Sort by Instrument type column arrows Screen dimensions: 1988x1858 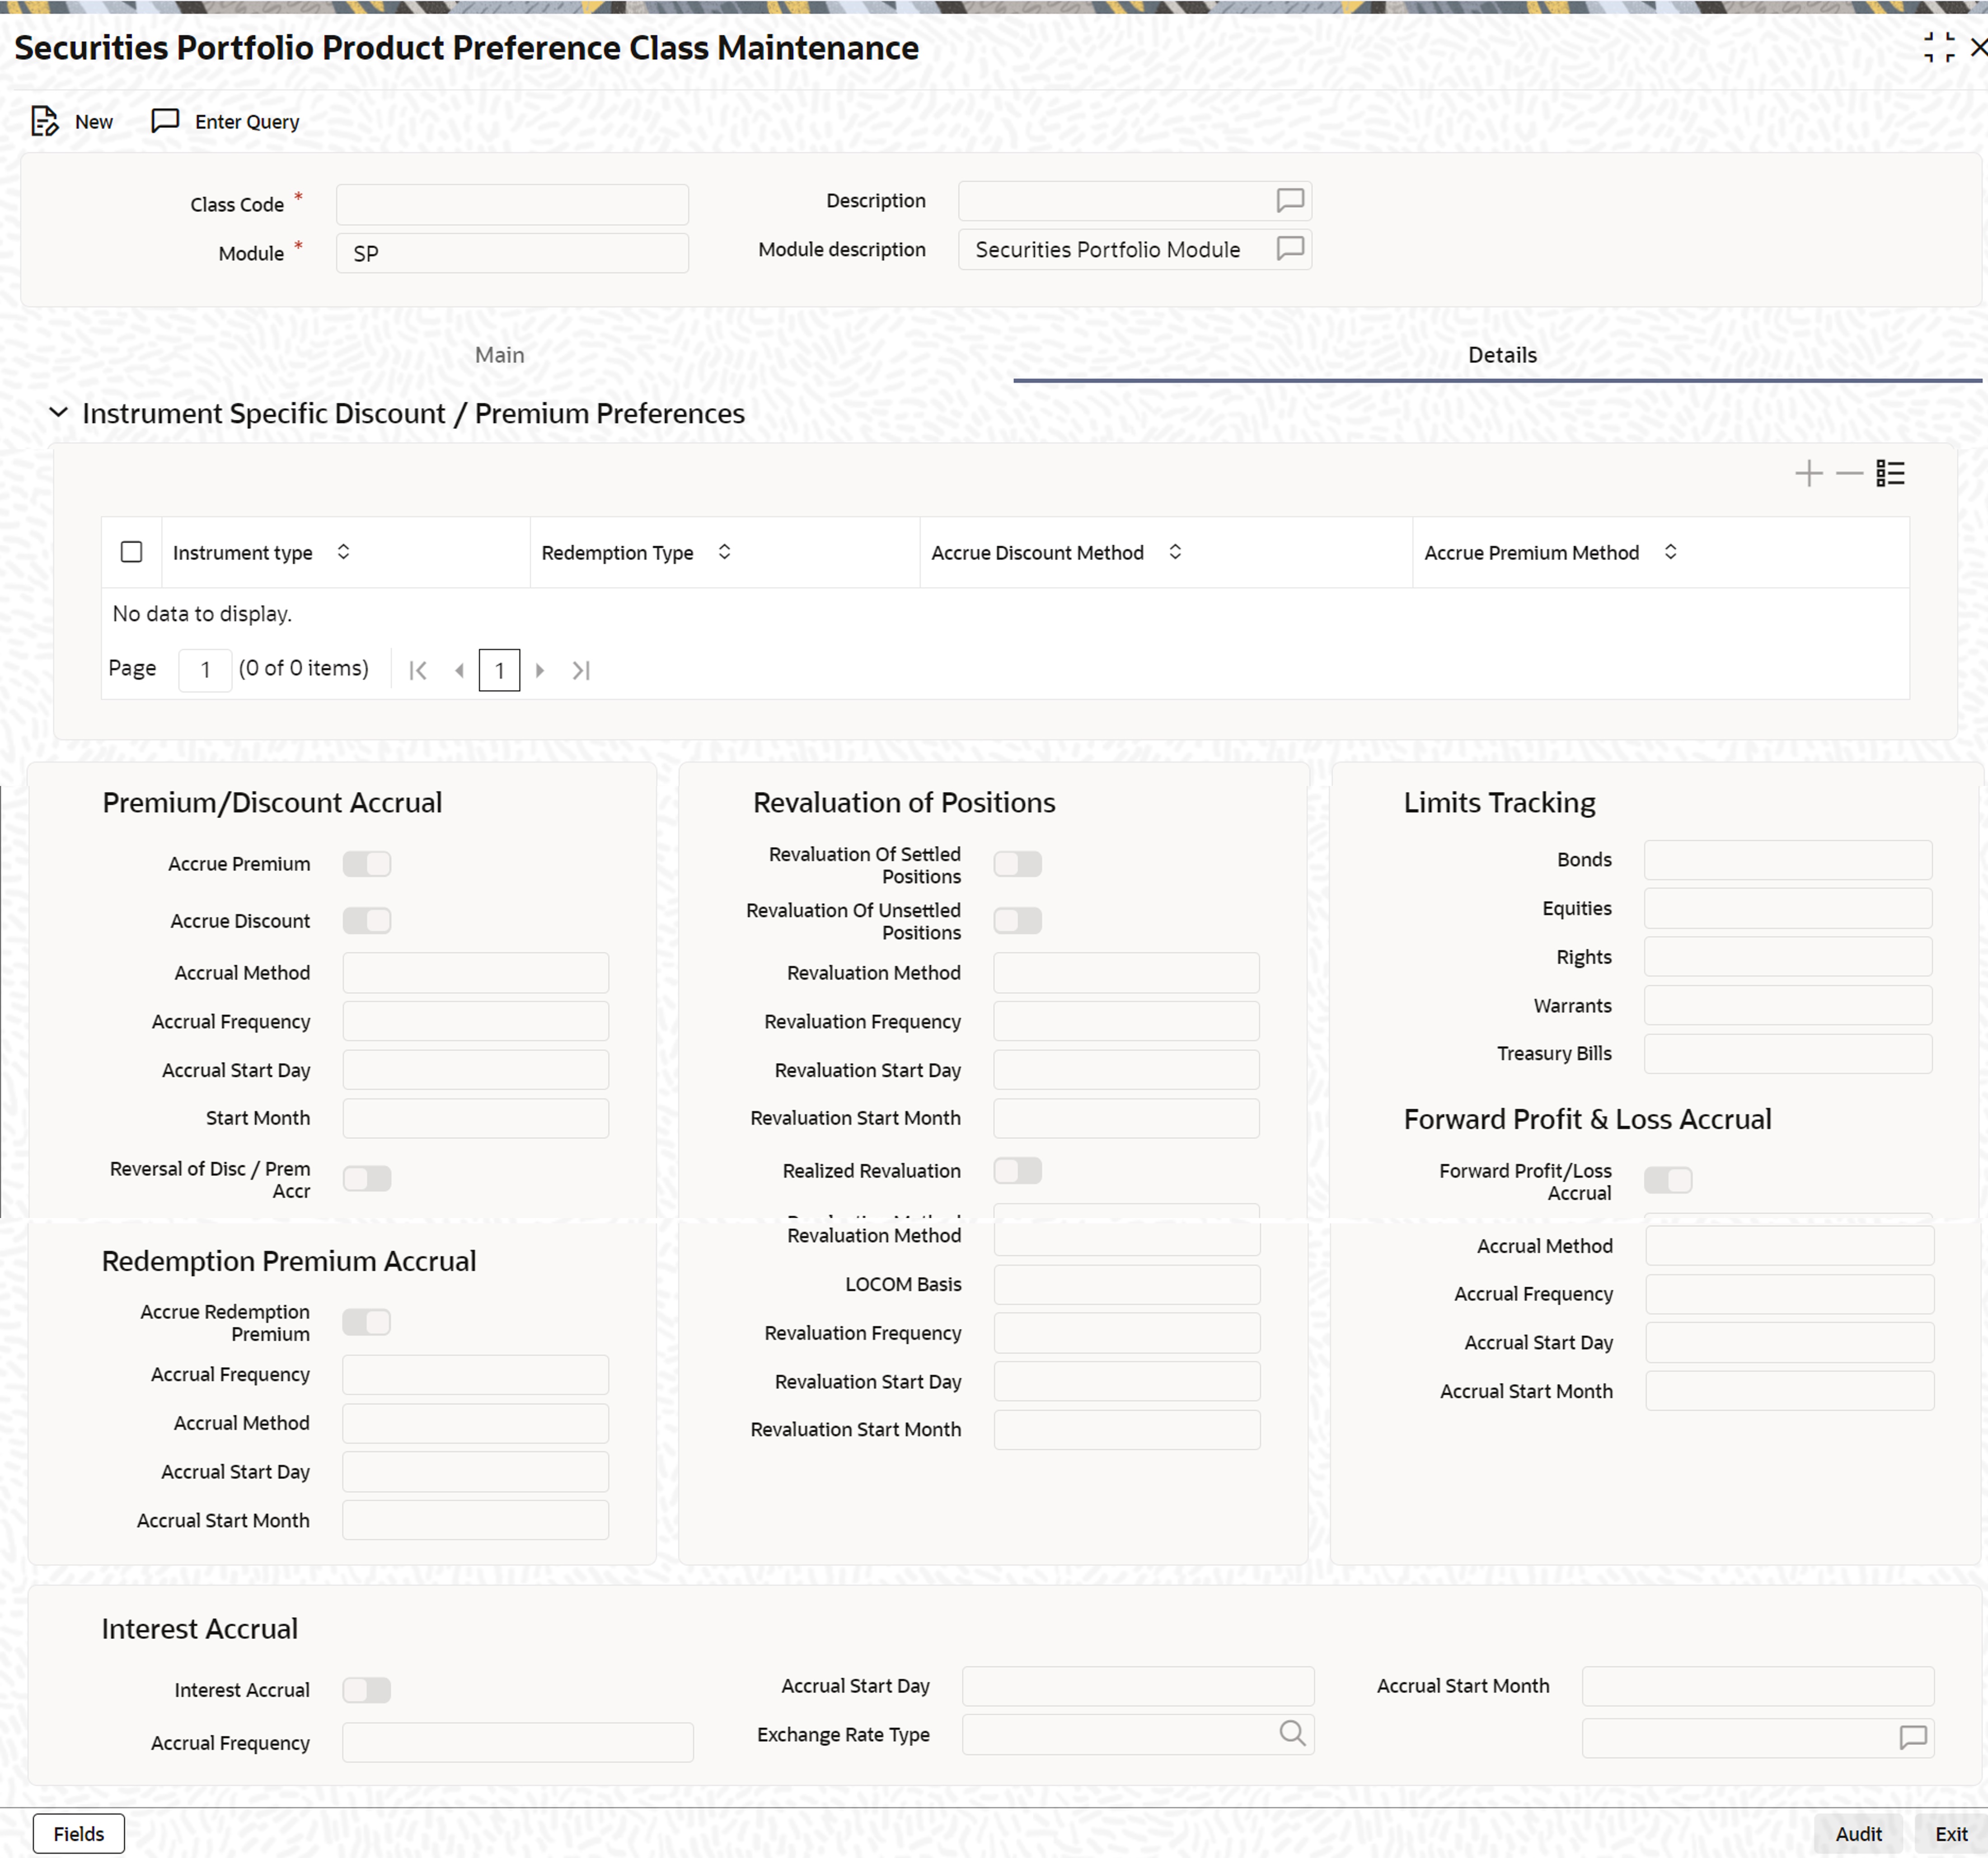(343, 552)
